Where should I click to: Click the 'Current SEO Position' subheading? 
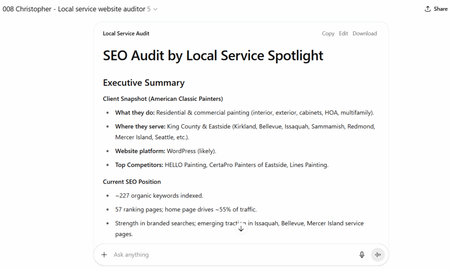pyautogui.click(x=132, y=181)
